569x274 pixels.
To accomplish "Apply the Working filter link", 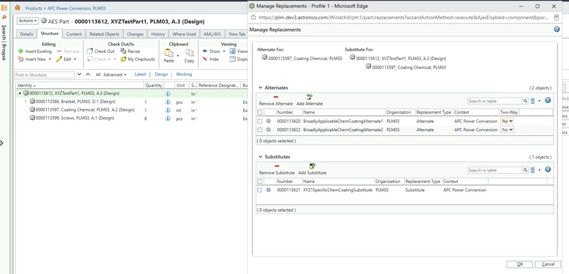I will pos(184,74).
